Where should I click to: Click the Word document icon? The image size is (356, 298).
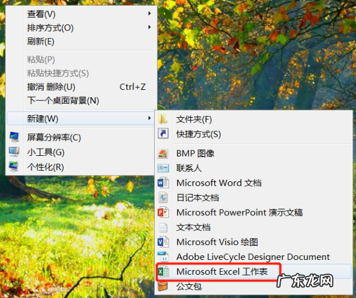[x=163, y=183]
